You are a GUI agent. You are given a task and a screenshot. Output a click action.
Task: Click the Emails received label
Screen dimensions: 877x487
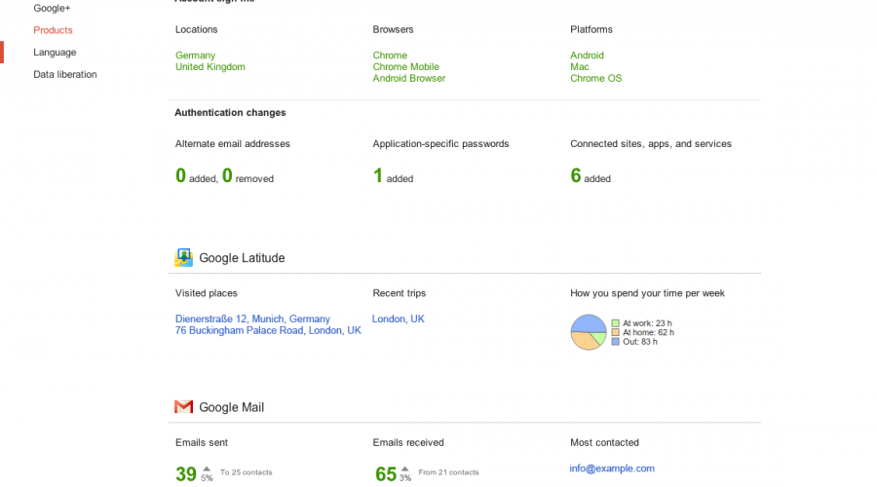[408, 442]
